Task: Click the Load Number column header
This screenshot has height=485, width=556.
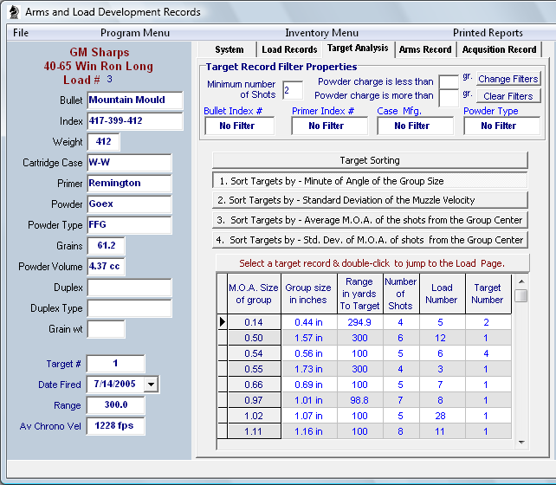Action: [x=442, y=294]
